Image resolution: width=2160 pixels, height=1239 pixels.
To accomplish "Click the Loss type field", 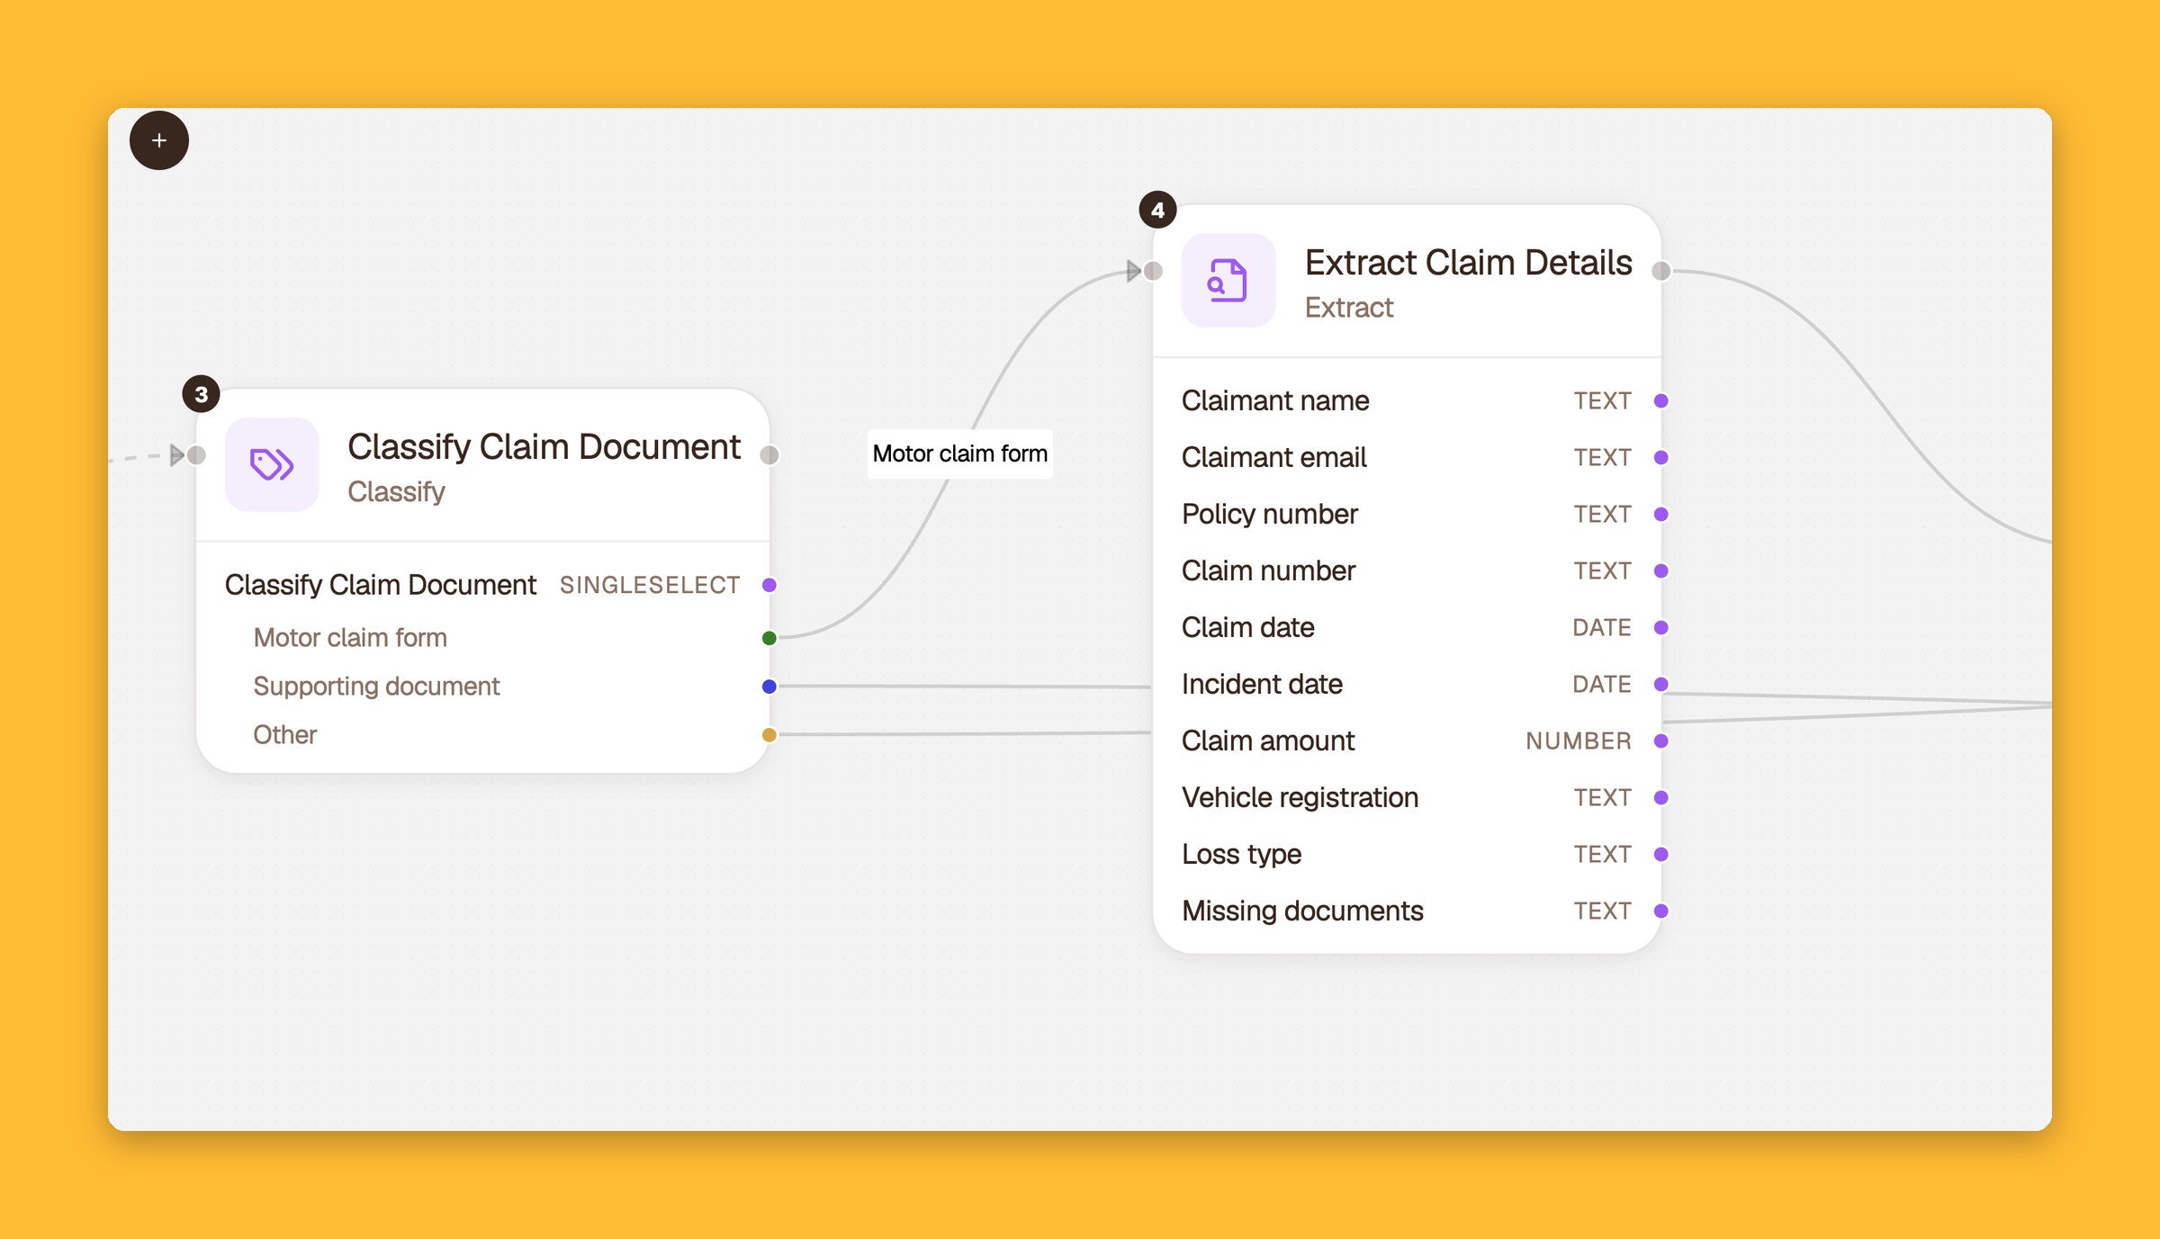I will pyautogui.click(x=1407, y=854).
